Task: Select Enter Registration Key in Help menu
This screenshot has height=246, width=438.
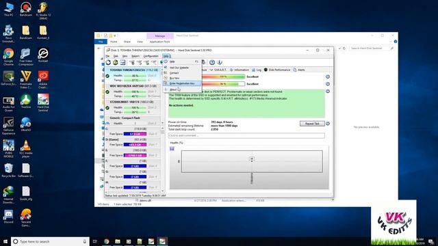Action: tap(183, 83)
